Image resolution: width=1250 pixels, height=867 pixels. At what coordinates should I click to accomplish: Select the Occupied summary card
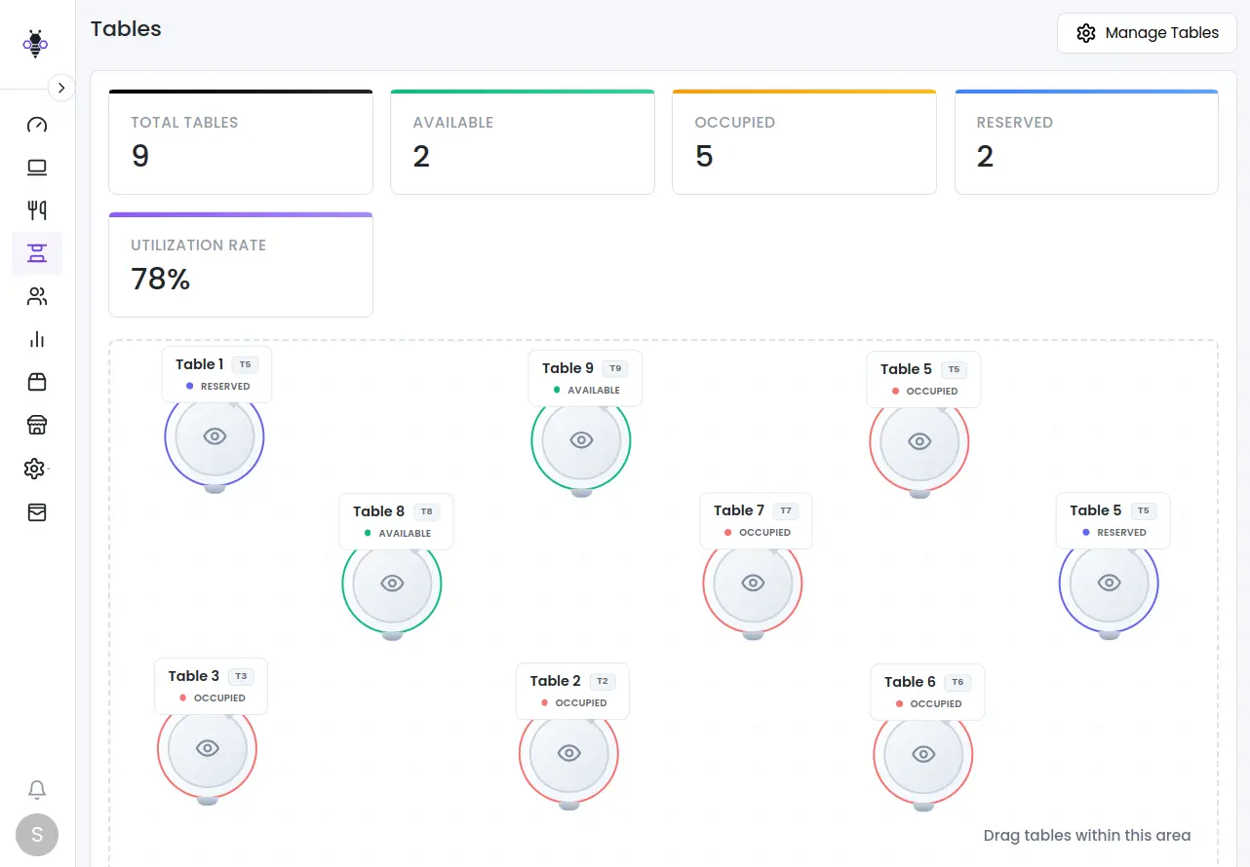tap(803, 143)
